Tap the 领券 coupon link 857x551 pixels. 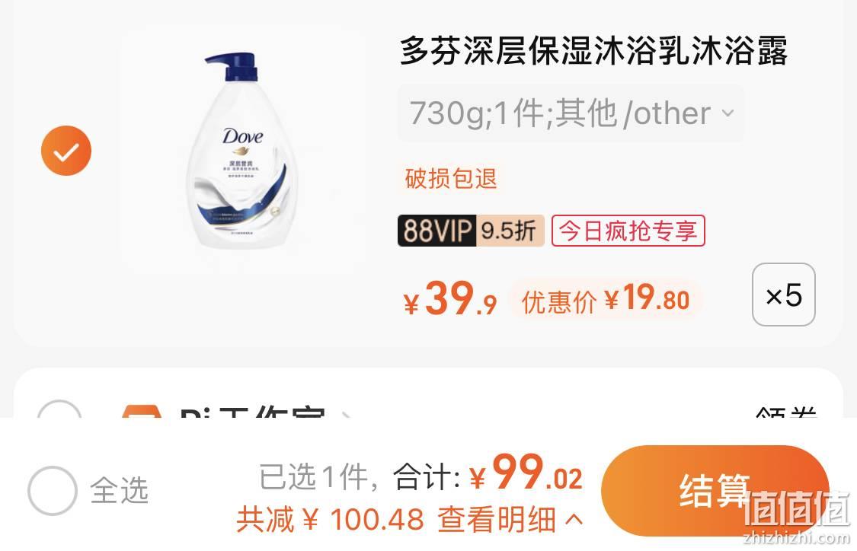click(x=786, y=412)
